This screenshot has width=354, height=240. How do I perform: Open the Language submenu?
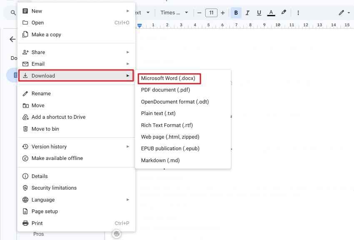click(x=76, y=200)
